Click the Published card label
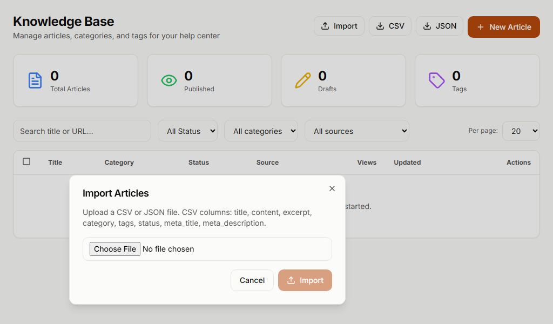This screenshot has height=324, width=553. click(199, 89)
